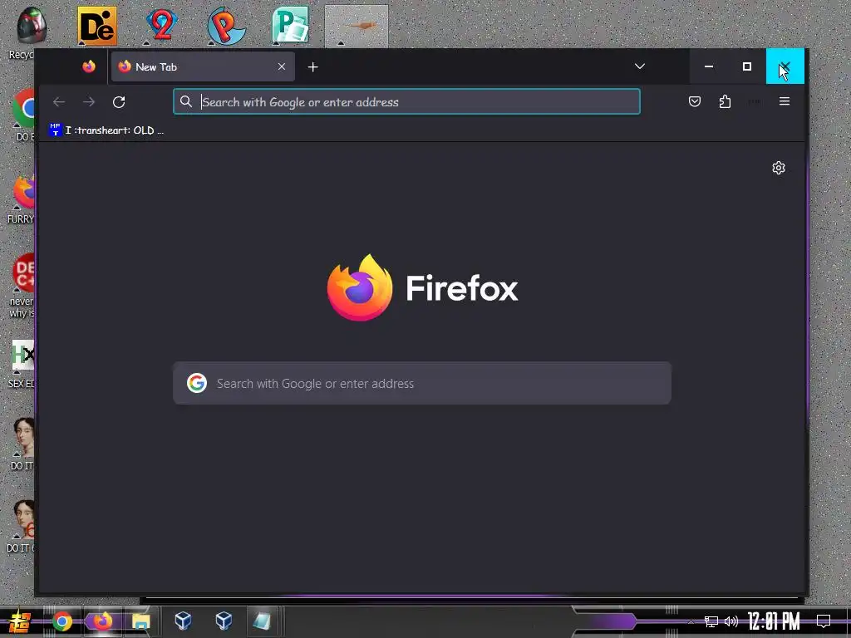The width and height of the screenshot is (851, 638).
Task: Close the New Tab tab
Action: point(282,66)
